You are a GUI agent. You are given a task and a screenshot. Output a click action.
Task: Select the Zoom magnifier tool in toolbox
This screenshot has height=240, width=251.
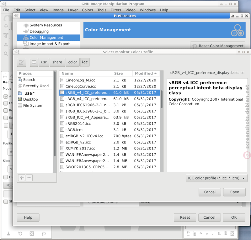pyautogui.click(x=6, y=53)
